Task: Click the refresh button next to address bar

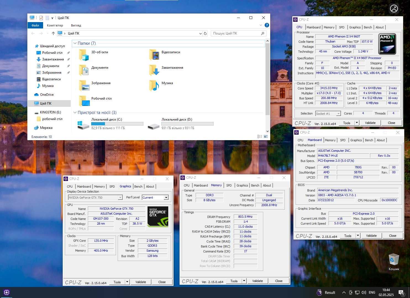Action: (205, 33)
